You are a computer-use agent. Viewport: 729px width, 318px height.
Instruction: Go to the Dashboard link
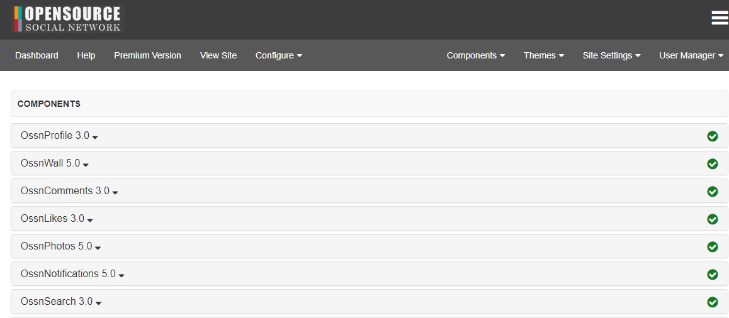pyautogui.click(x=37, y=55)
